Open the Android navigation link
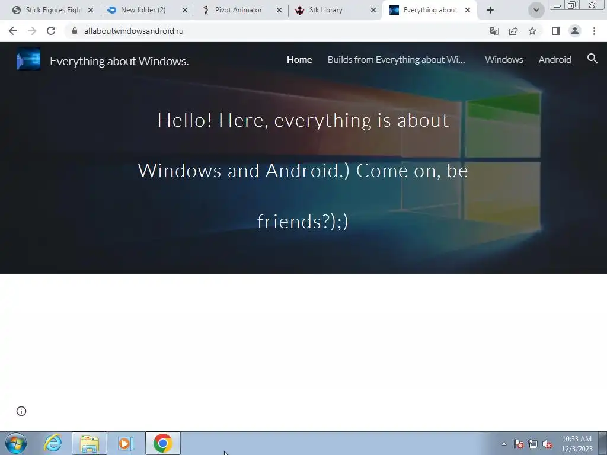This screenshot has width=607, height=455. 554,60
